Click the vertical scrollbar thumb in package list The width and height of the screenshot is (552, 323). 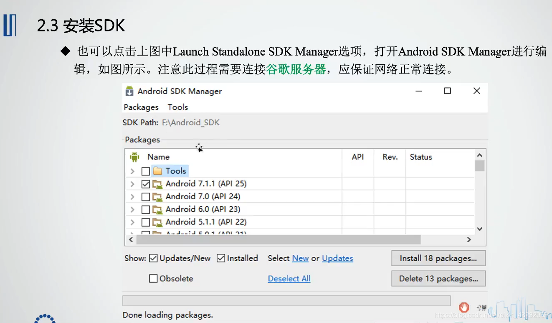pyautogui.click(x=480, y=165)
